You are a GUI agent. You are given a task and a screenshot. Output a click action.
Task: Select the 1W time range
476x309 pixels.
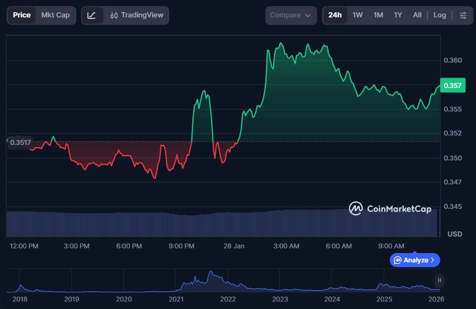[357, 15]
